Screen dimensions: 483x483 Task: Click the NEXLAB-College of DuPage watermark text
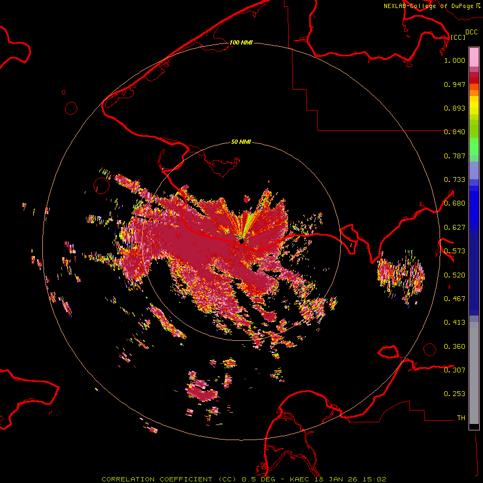click(x=429, y=6)
